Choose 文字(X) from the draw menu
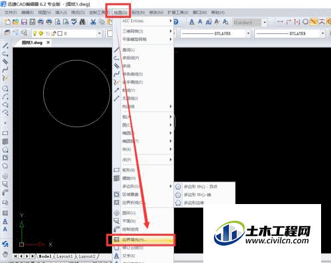Screen dimensions: 331x263 (x=143, y=256)
